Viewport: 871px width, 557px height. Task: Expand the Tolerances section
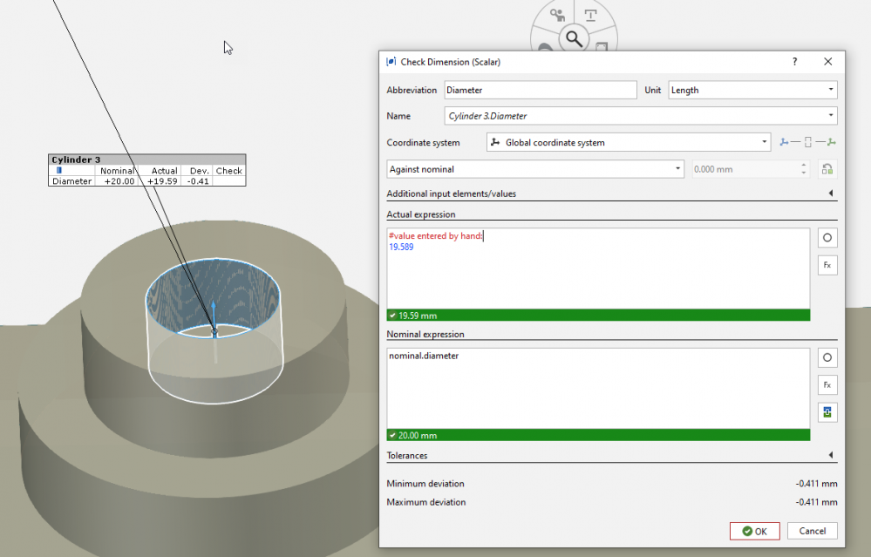pos(830,455)
